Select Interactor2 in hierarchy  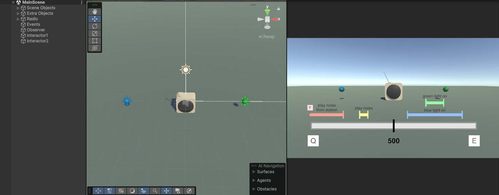point(38,41)
